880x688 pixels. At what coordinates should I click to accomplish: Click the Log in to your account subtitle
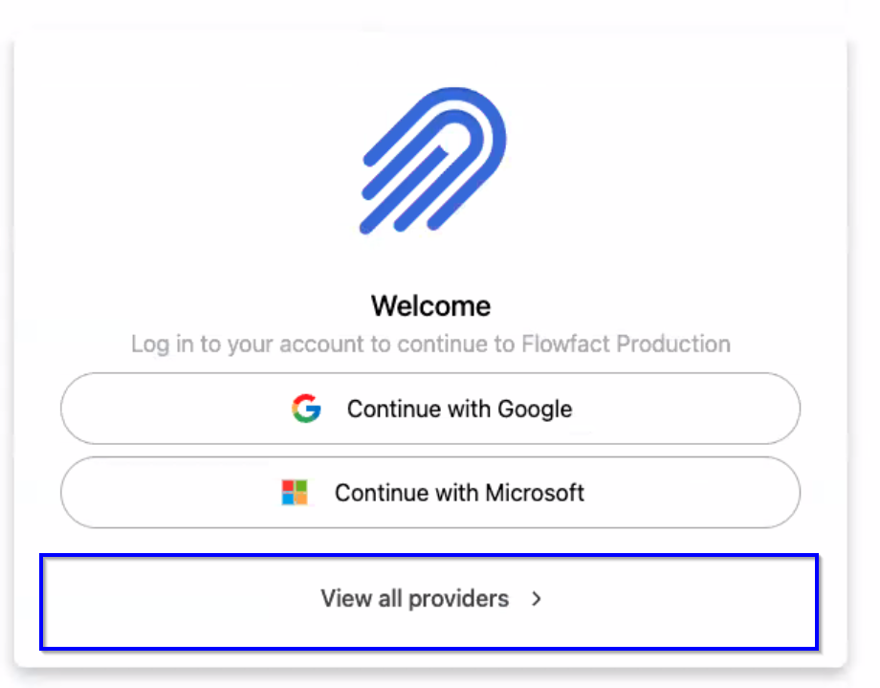point(430,344)
